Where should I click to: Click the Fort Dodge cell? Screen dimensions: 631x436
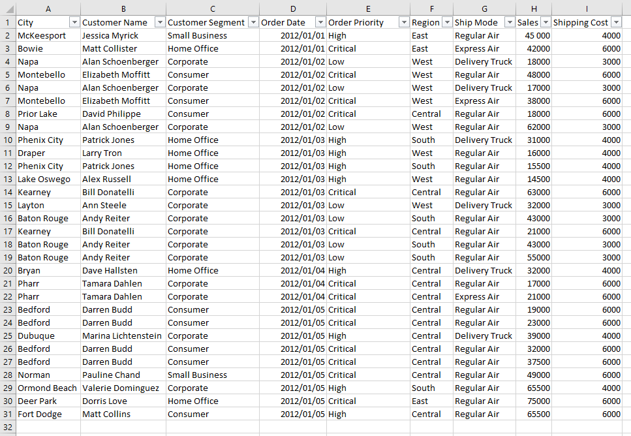pos(48,414)
